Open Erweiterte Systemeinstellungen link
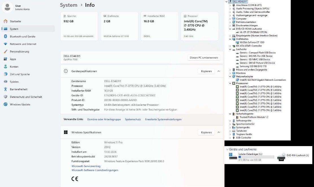 click(163, 119)
